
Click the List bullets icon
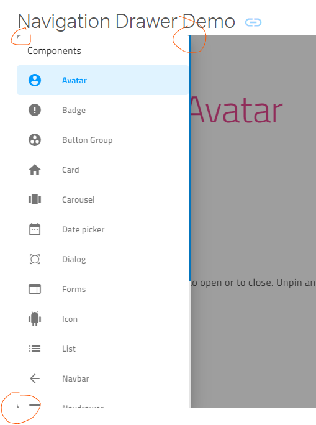point(35,349)
